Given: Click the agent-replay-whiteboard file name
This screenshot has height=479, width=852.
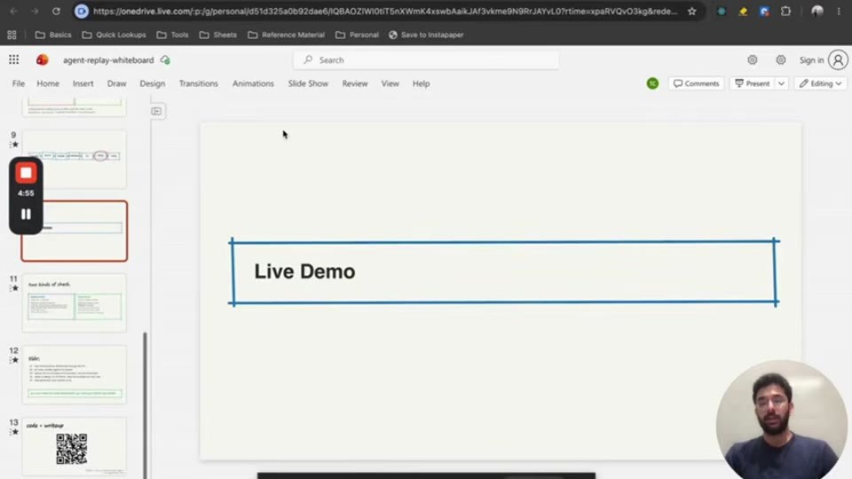Looking at the screenshot, I should click(x=108, y=60).
